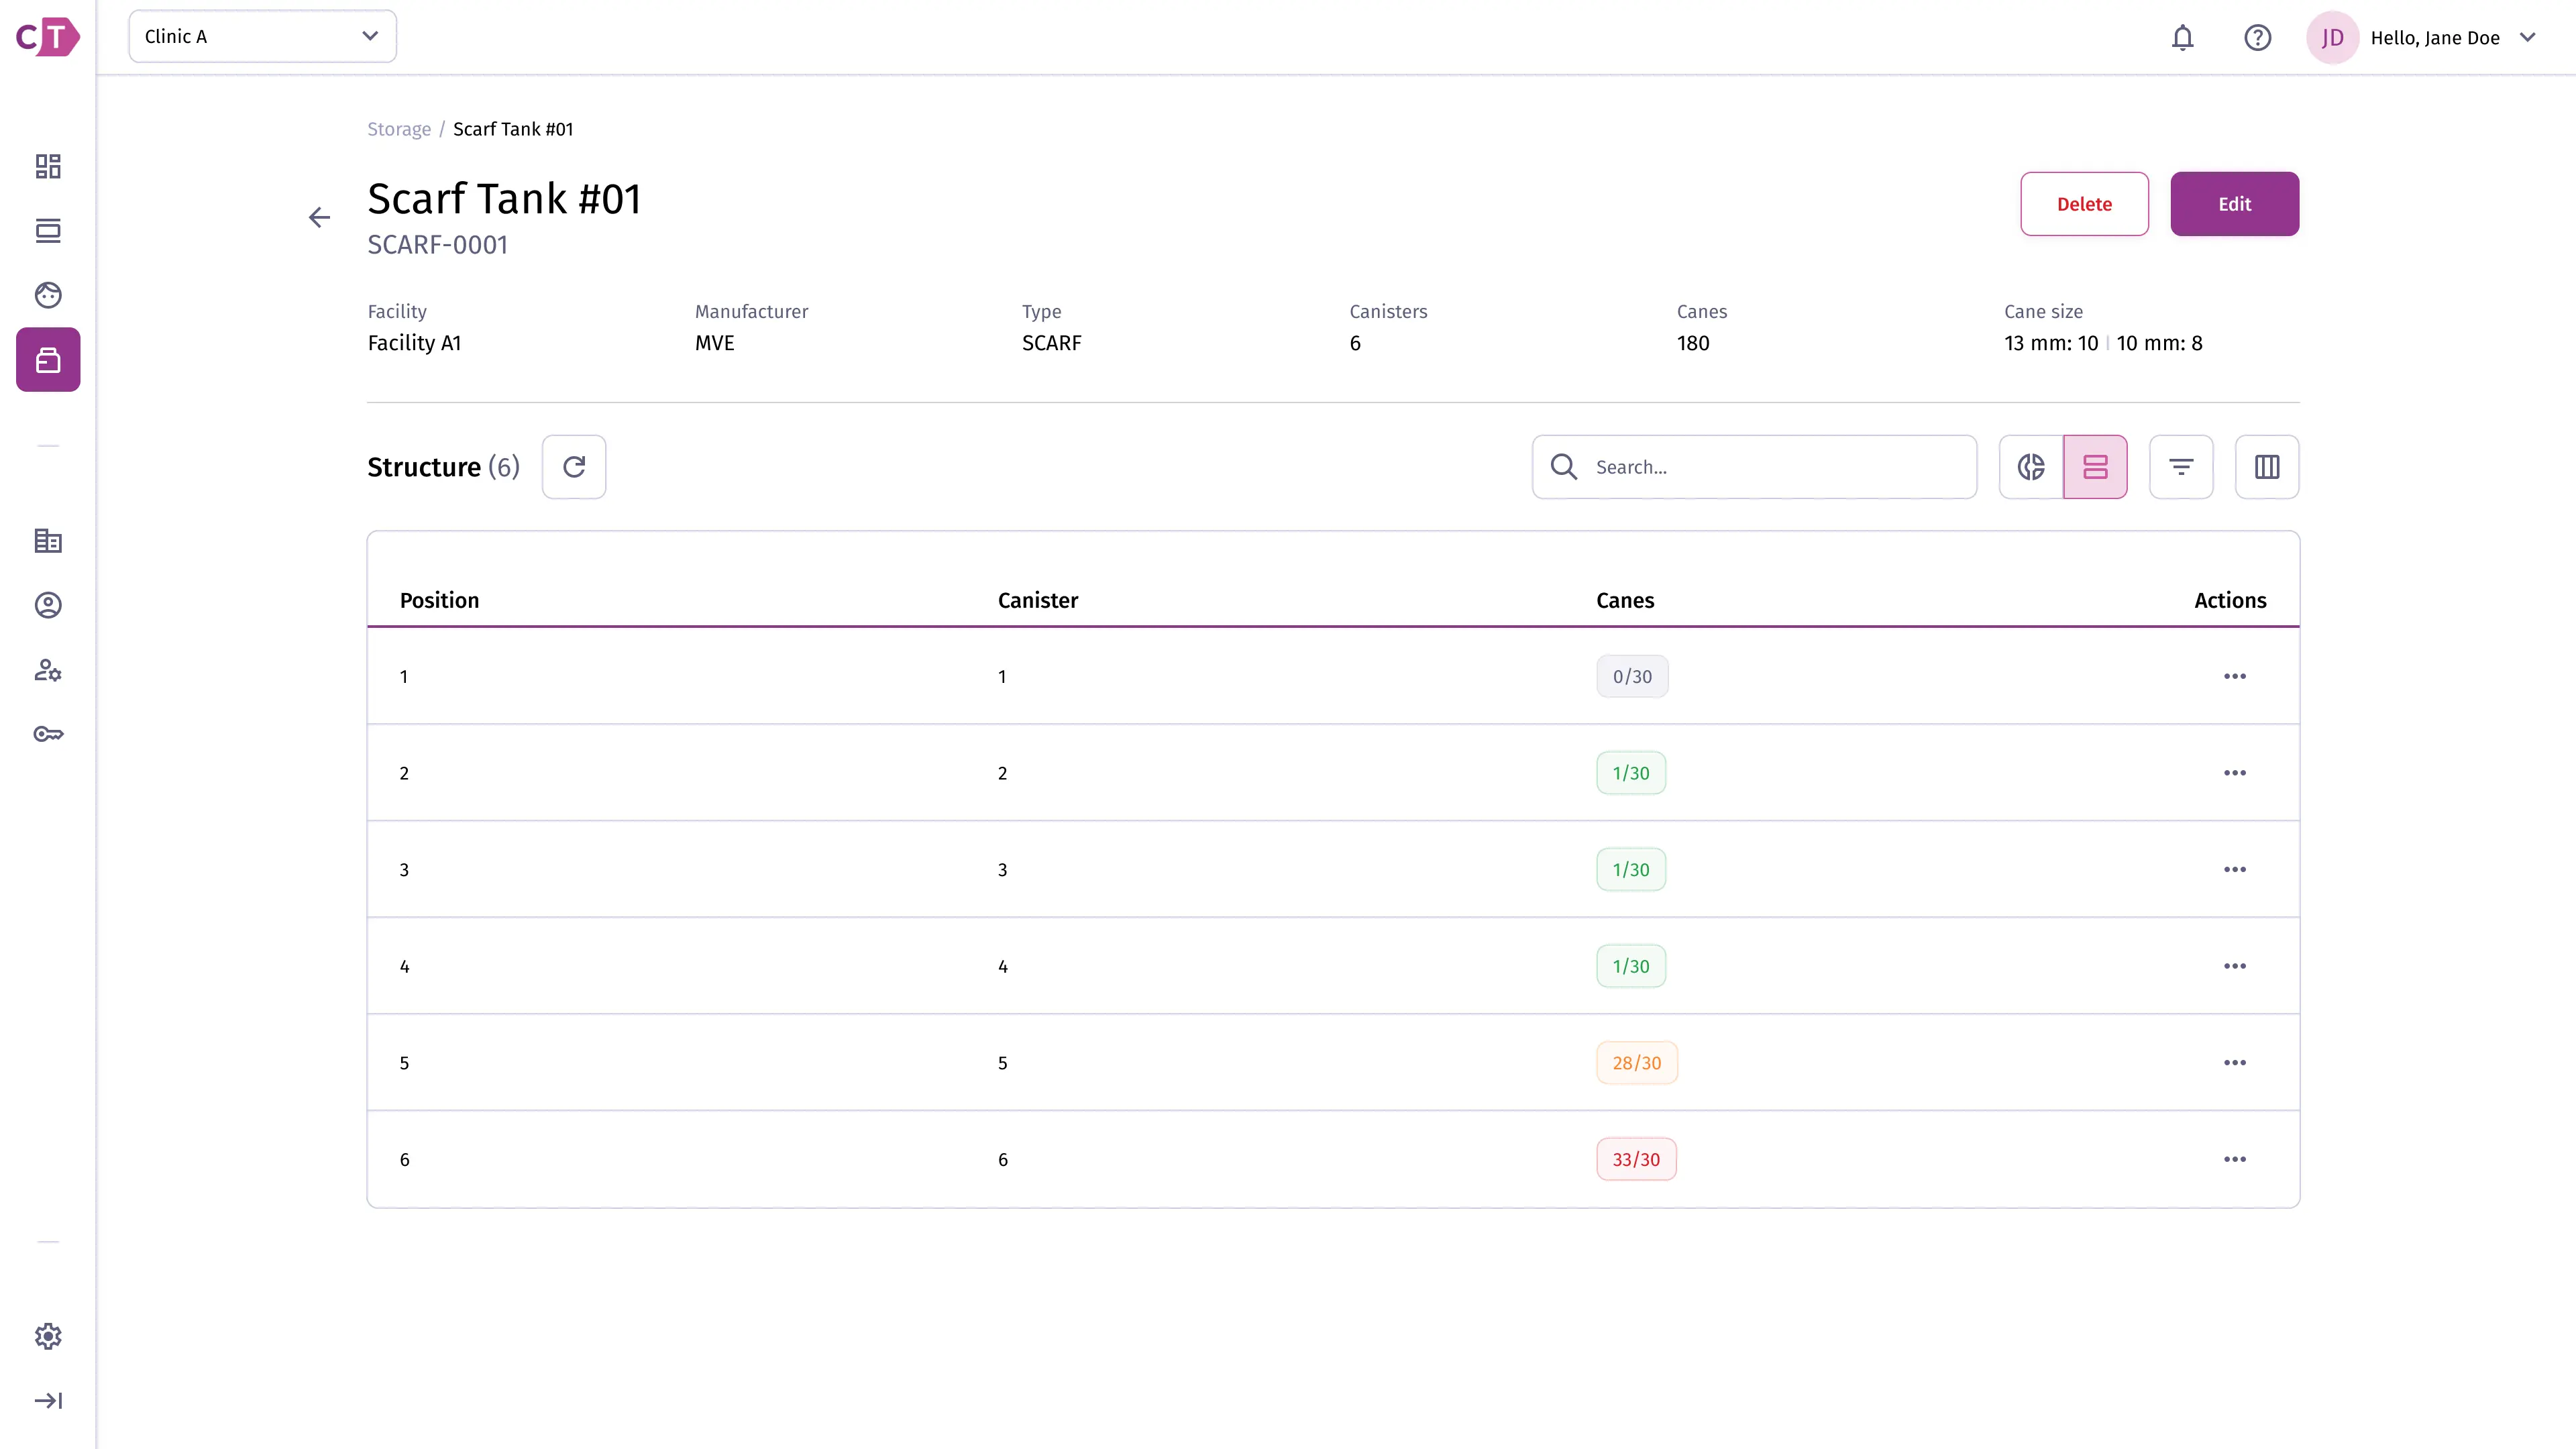Viewport: 2576px width, 1449px height.
Task: Click the MVE manufacturer value
Action: 714,343
